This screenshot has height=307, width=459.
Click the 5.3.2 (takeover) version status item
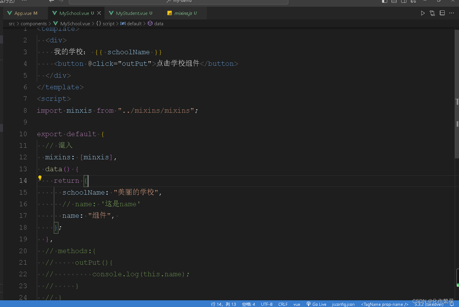pyautogui.click(x=429, y=304)
